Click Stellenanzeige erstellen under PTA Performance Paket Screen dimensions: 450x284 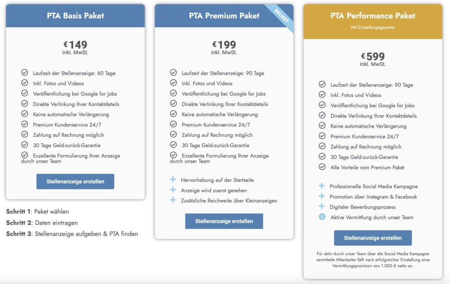(373, 238)
